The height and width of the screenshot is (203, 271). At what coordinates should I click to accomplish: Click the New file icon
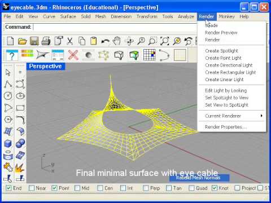coord(10,41)
